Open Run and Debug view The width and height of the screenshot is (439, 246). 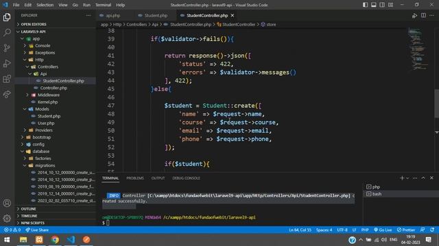[x=7, y=64]
